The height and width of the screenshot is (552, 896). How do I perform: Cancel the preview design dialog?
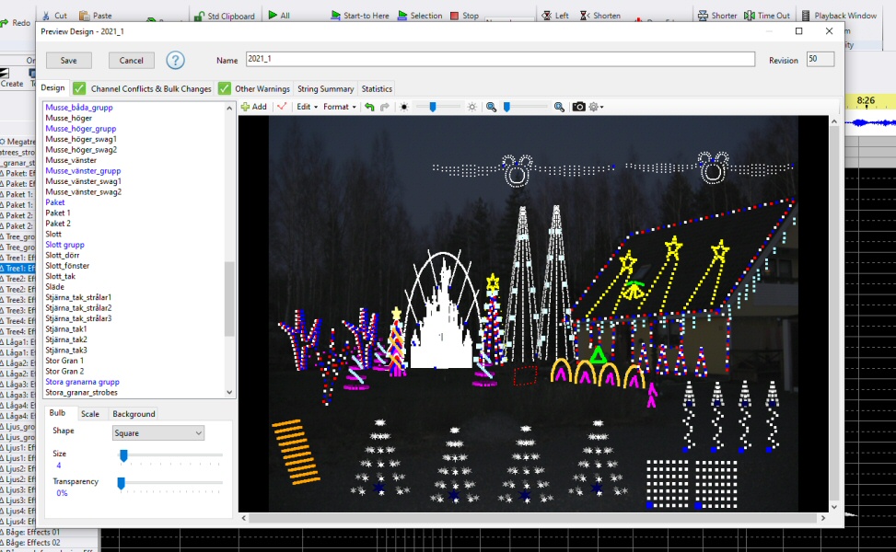pyautogui.click(x=131, y=60)
